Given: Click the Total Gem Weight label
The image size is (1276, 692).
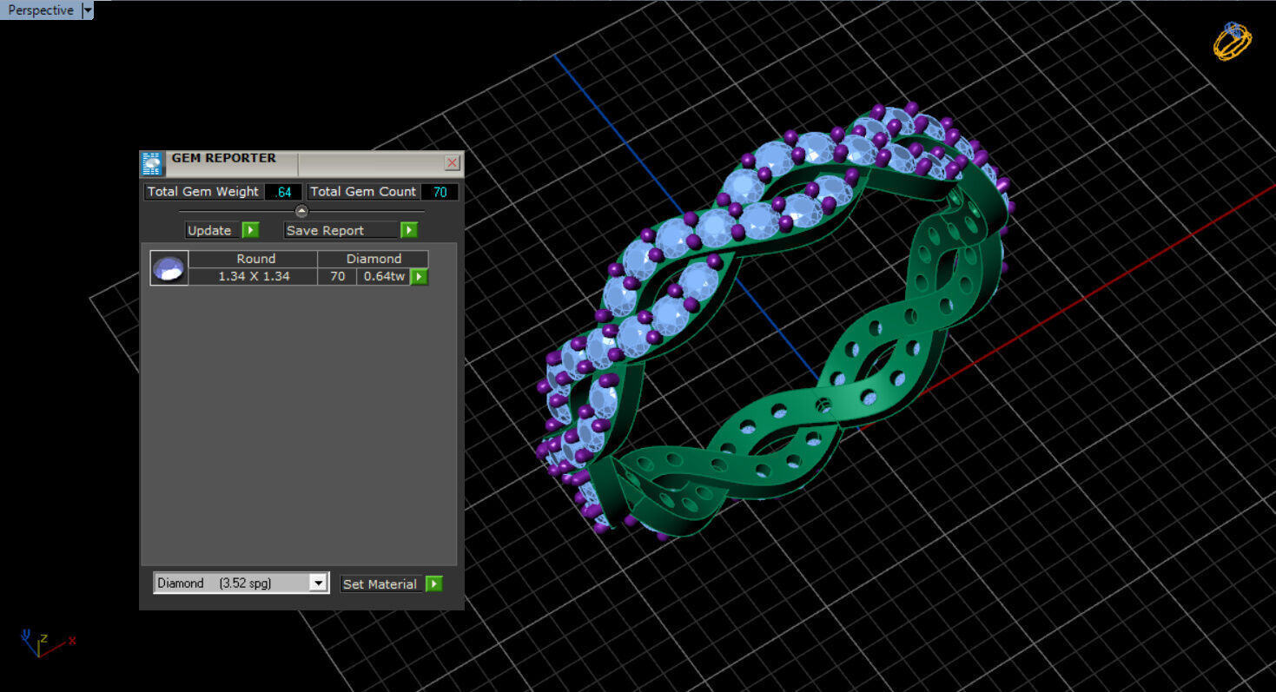Looking at the screenshot, I should 203,192.
